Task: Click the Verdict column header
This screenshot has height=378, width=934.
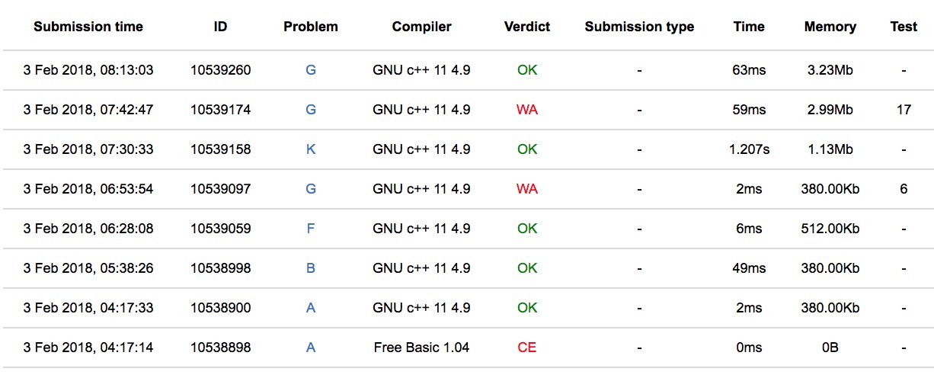Action: [527, 27]
